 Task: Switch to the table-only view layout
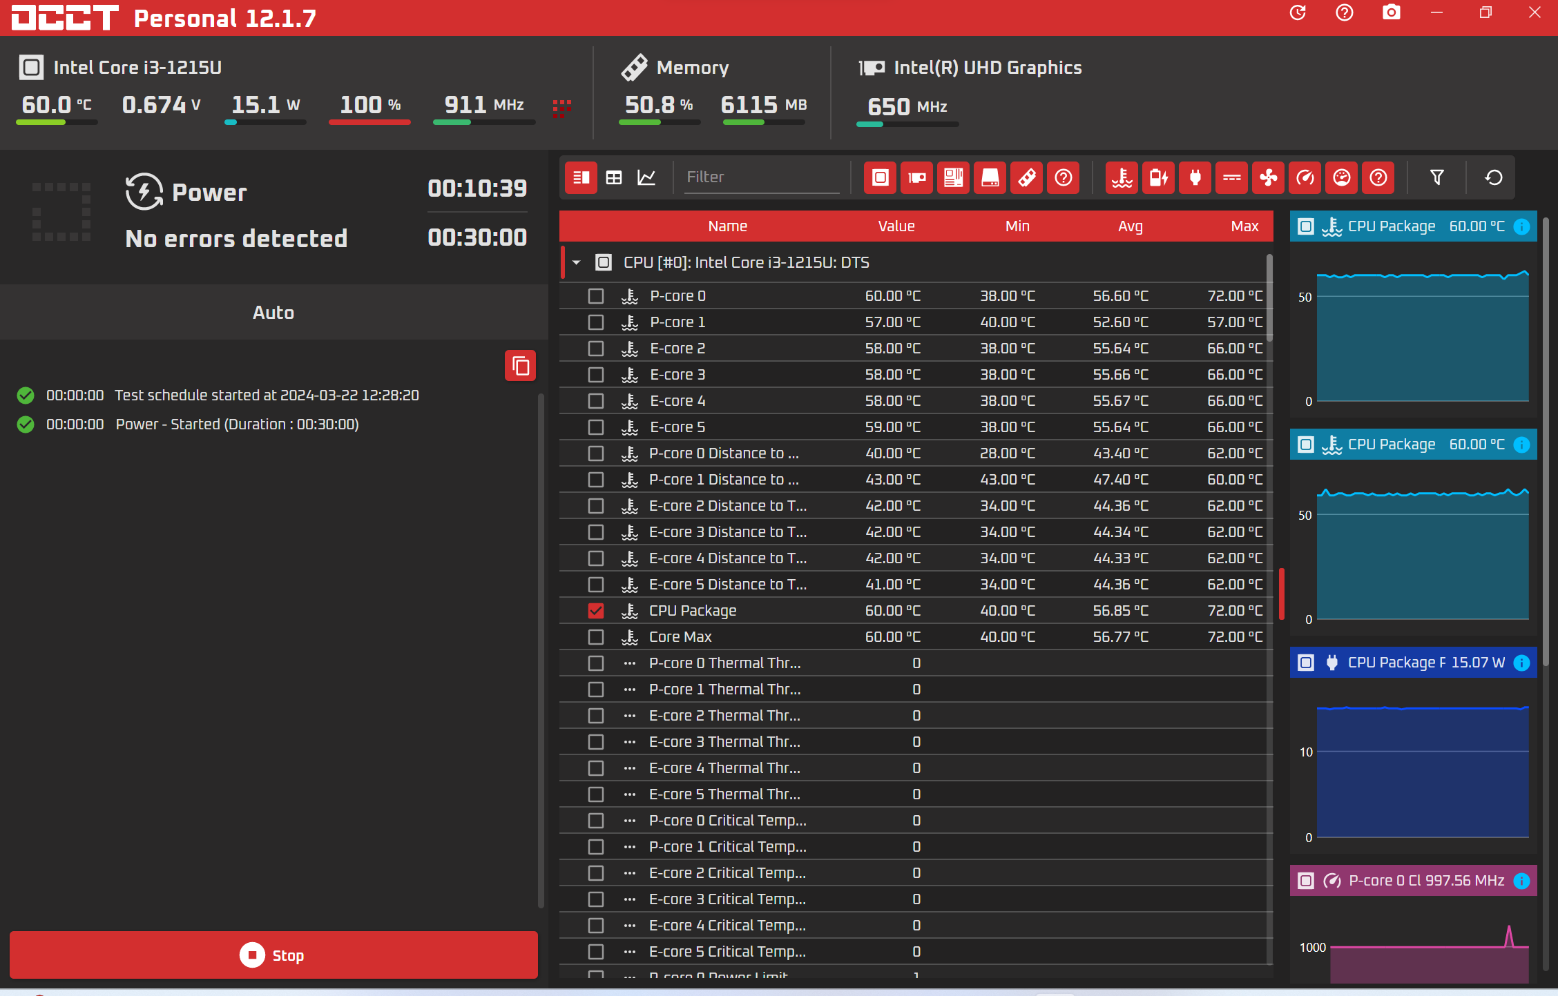(x=614, y=177)
